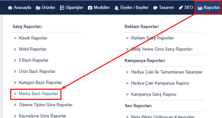Click the Ürünler folder icon

coord(38,8)
